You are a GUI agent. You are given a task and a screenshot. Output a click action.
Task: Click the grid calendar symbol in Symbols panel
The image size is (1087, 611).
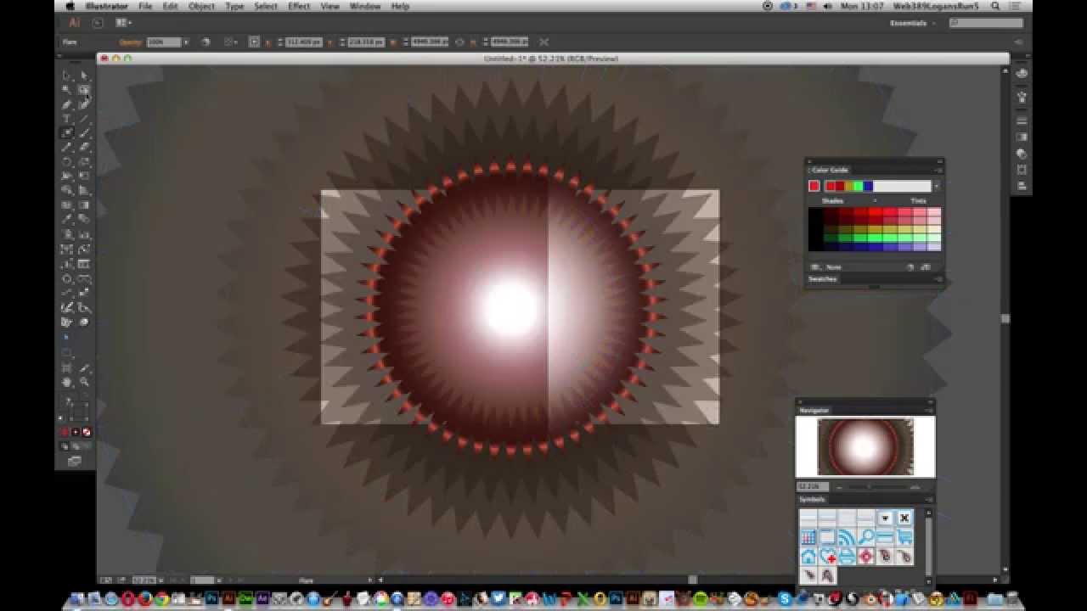tap(808, 537)
